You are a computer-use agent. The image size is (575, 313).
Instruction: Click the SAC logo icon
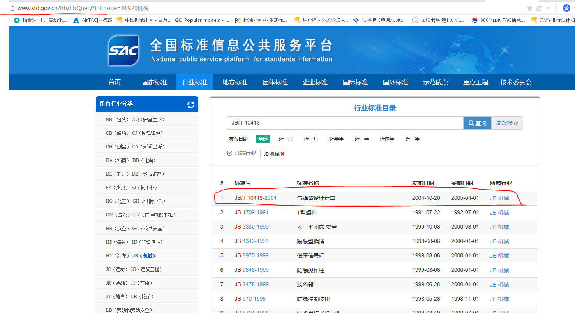[123, 51]
